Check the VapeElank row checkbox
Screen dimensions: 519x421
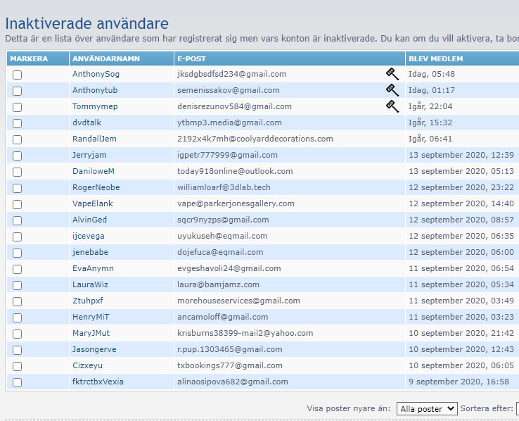point(17,204)
